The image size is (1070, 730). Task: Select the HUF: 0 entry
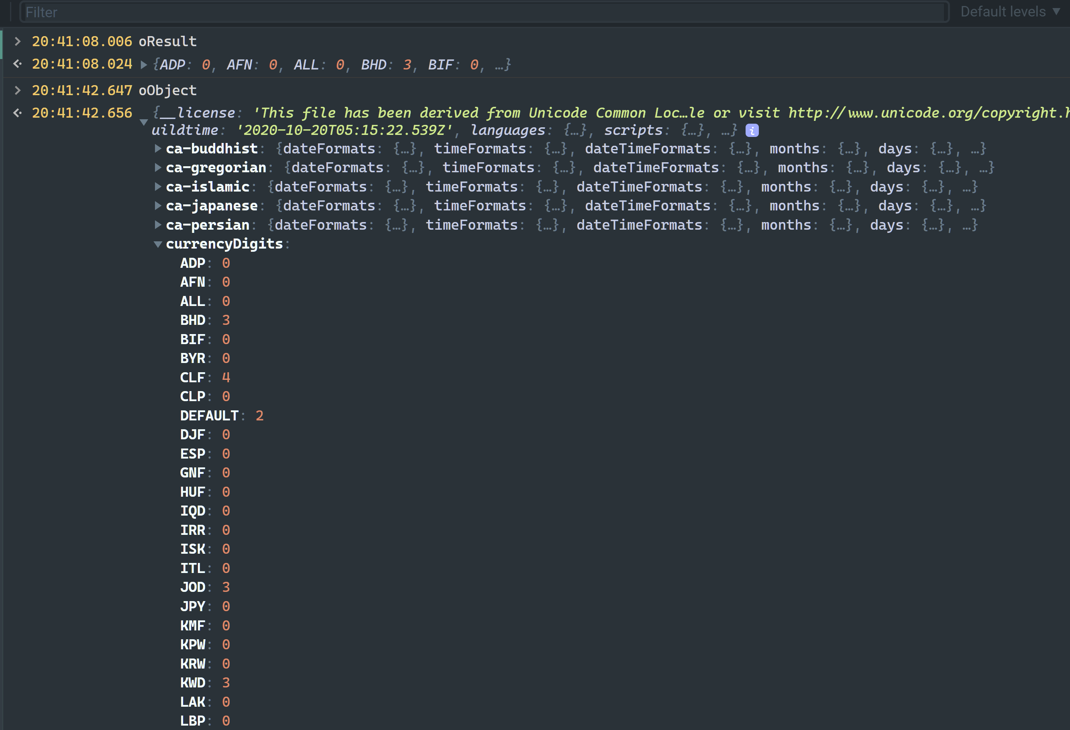[x=205, y=492]
